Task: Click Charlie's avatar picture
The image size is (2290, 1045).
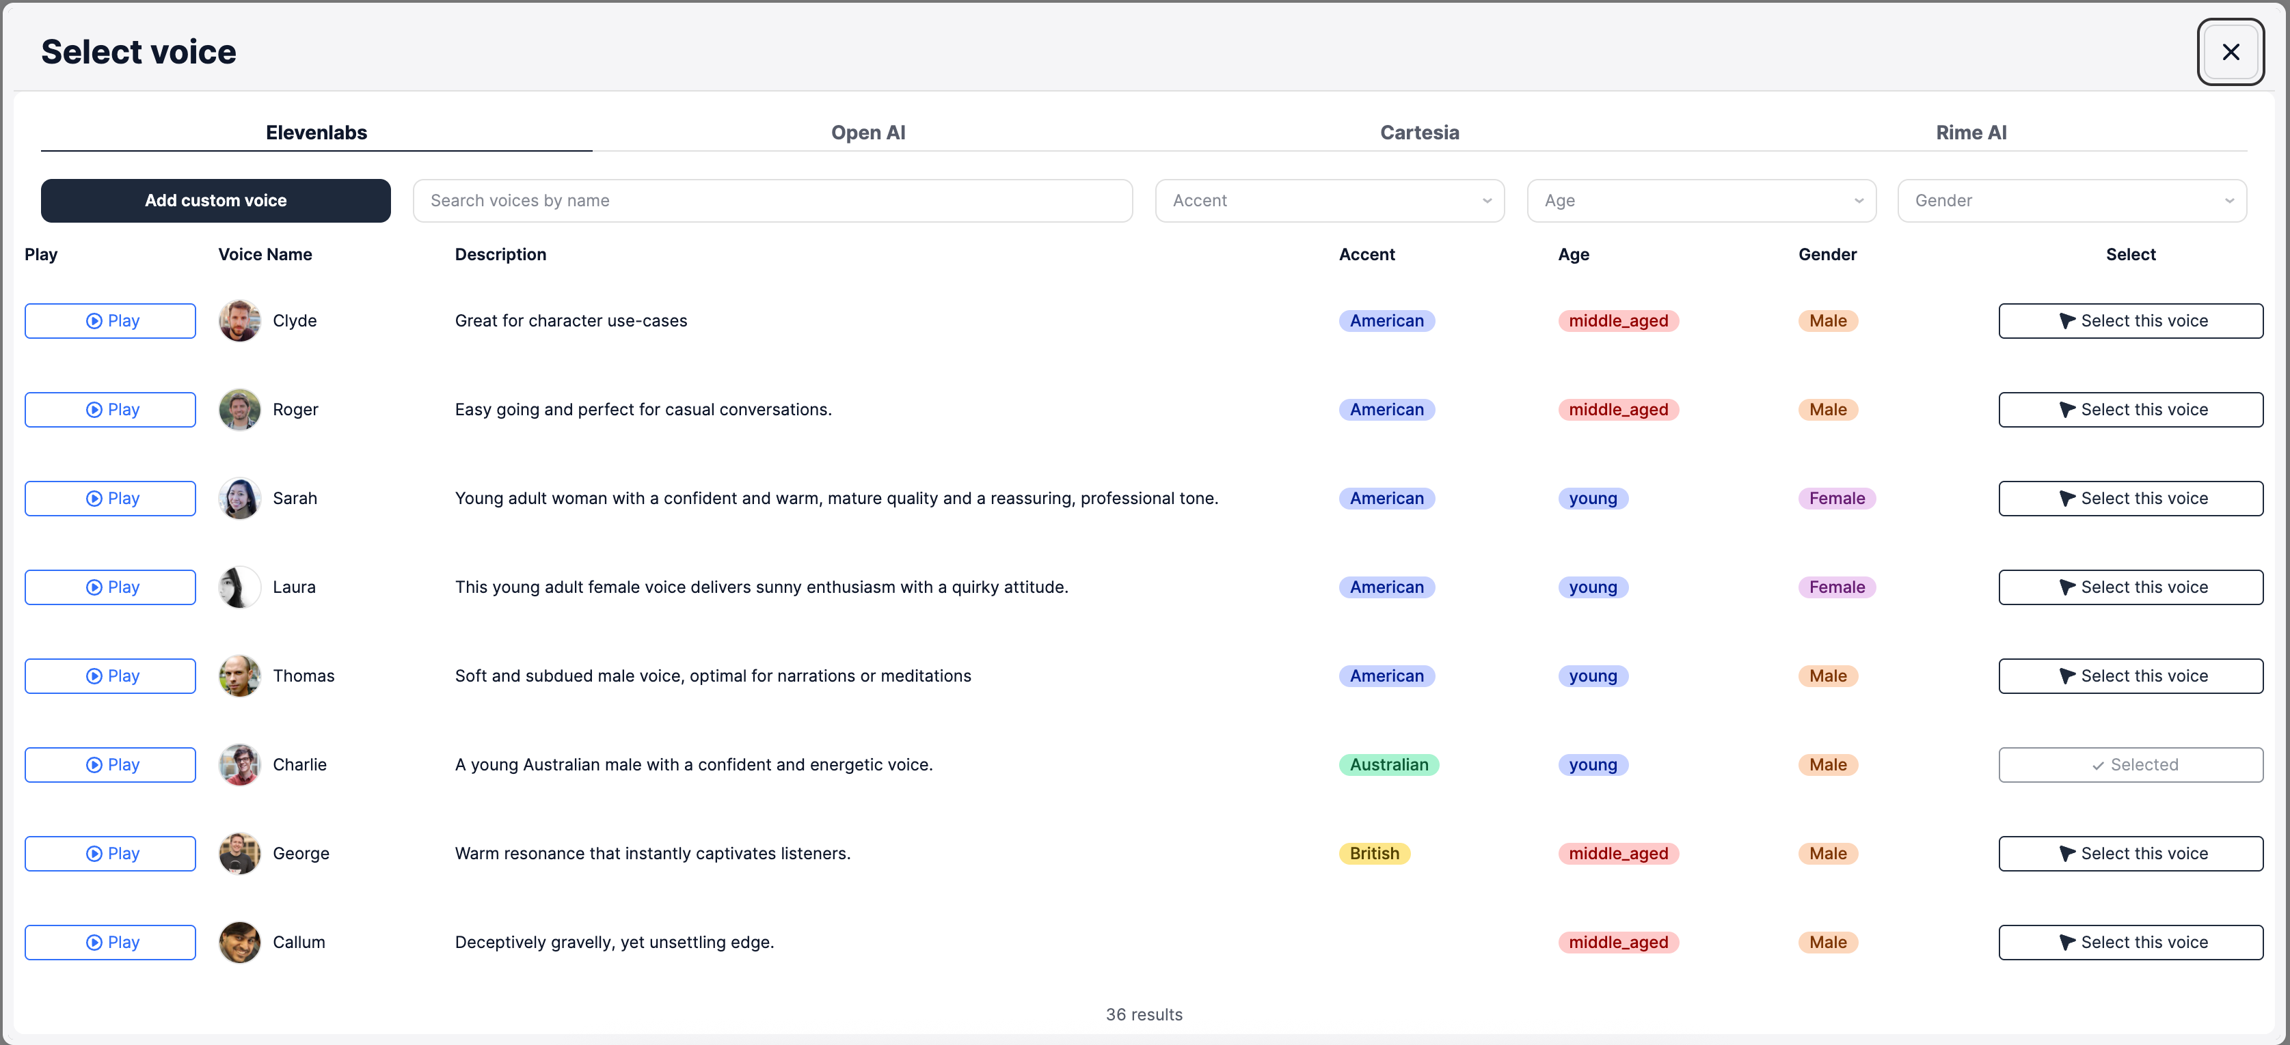Action: (240, 764)
